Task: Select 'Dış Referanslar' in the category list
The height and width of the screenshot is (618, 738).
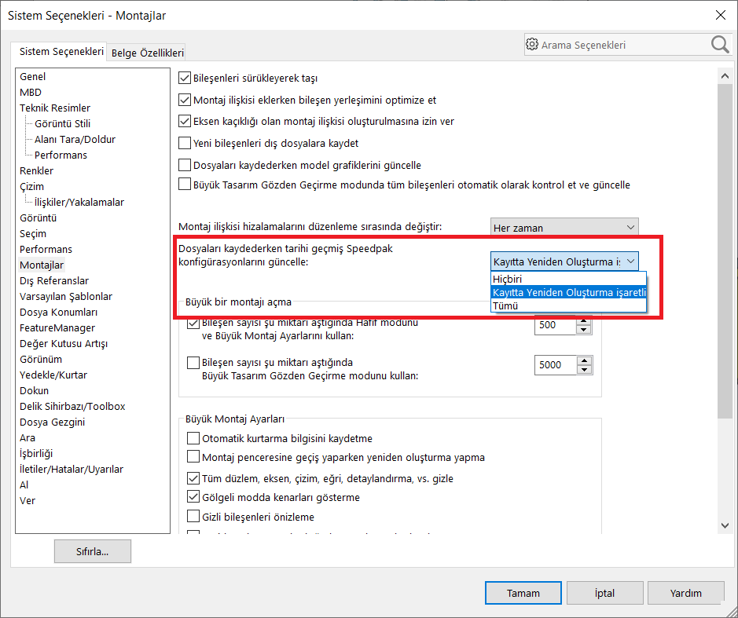Action: click(x=54, y=280)
